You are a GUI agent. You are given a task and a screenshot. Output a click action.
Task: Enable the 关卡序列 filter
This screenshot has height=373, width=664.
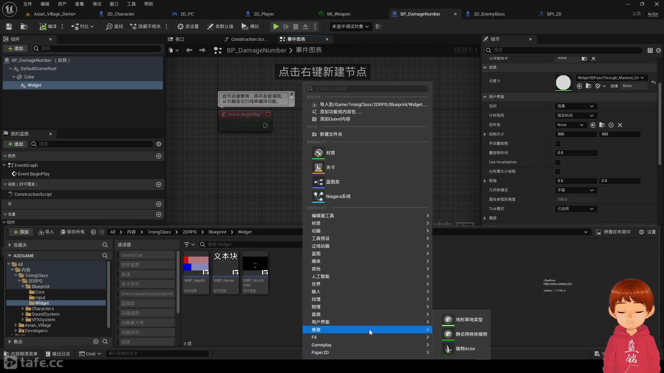tap(146, 284)
